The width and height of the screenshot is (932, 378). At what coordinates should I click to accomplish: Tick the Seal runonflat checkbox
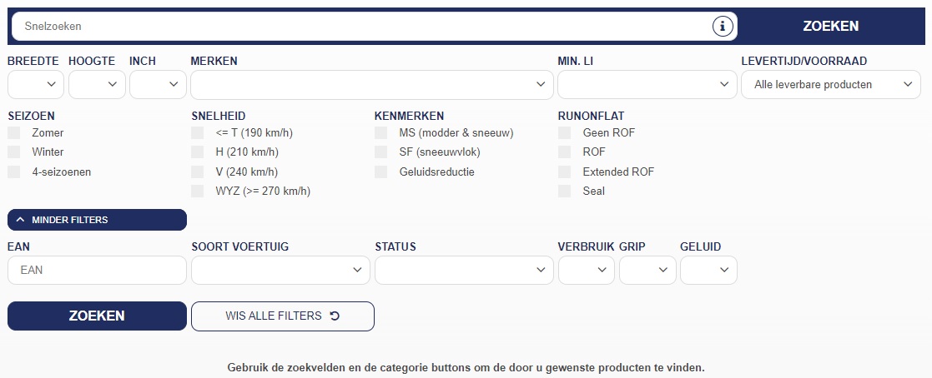[565, 191]
